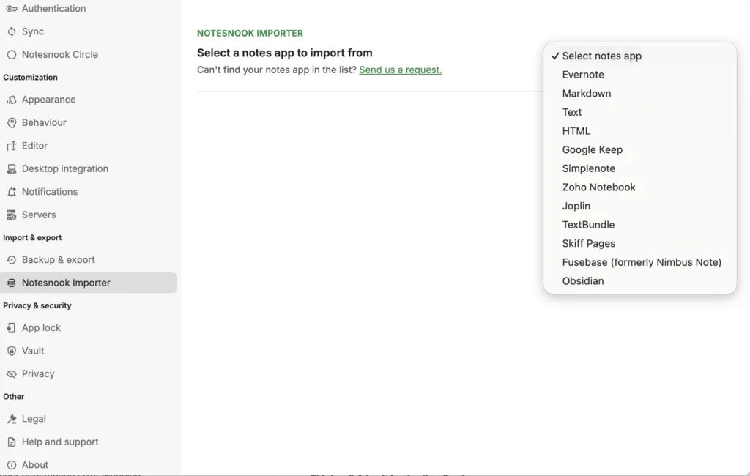Open the Sync settings page
The height and width of the screenshot is (476, 750).
(89, 31)
